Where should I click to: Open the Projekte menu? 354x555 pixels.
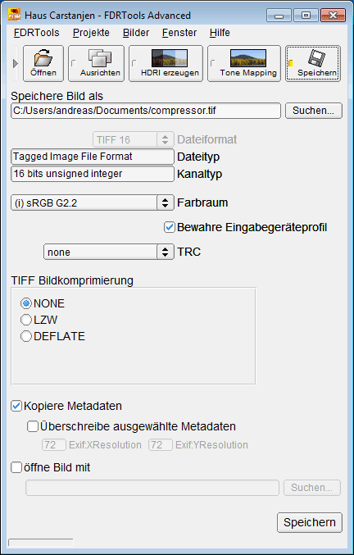[x=91, y=33]
